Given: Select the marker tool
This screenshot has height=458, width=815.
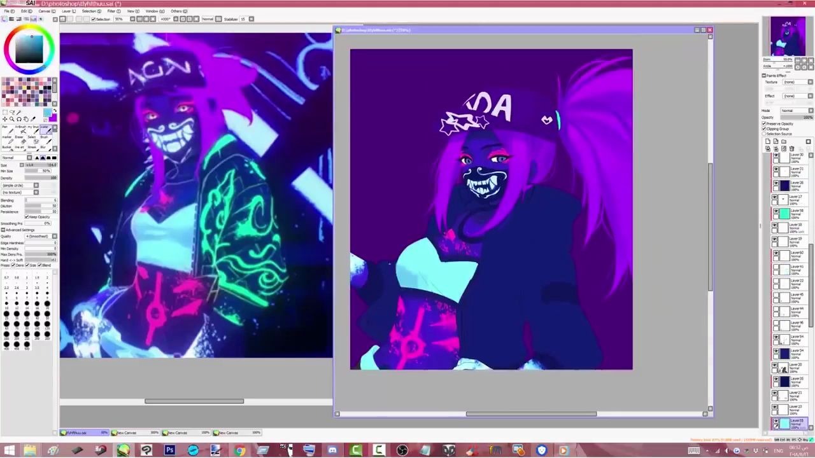Looking at the screenshot, I should point(8,140).
